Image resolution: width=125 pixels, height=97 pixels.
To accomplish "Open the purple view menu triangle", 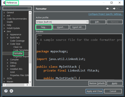I will point(120,8).
